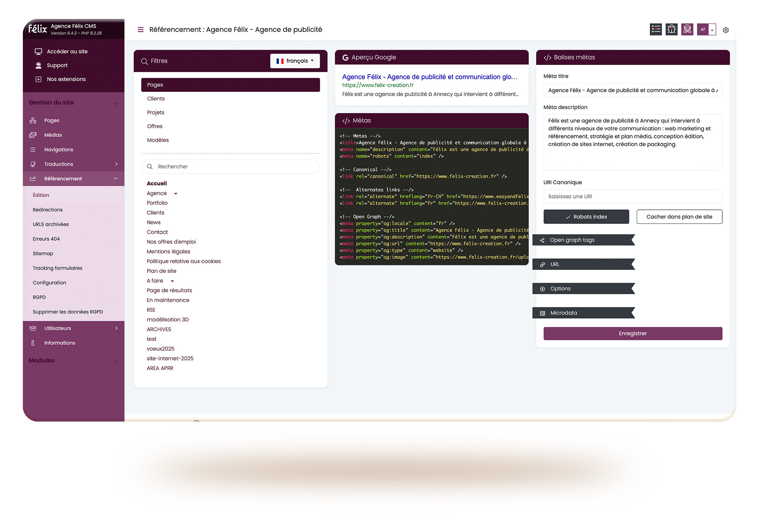Toggle the Robots index button
Screen dimensions: 757x521
(x=586, y=217)
